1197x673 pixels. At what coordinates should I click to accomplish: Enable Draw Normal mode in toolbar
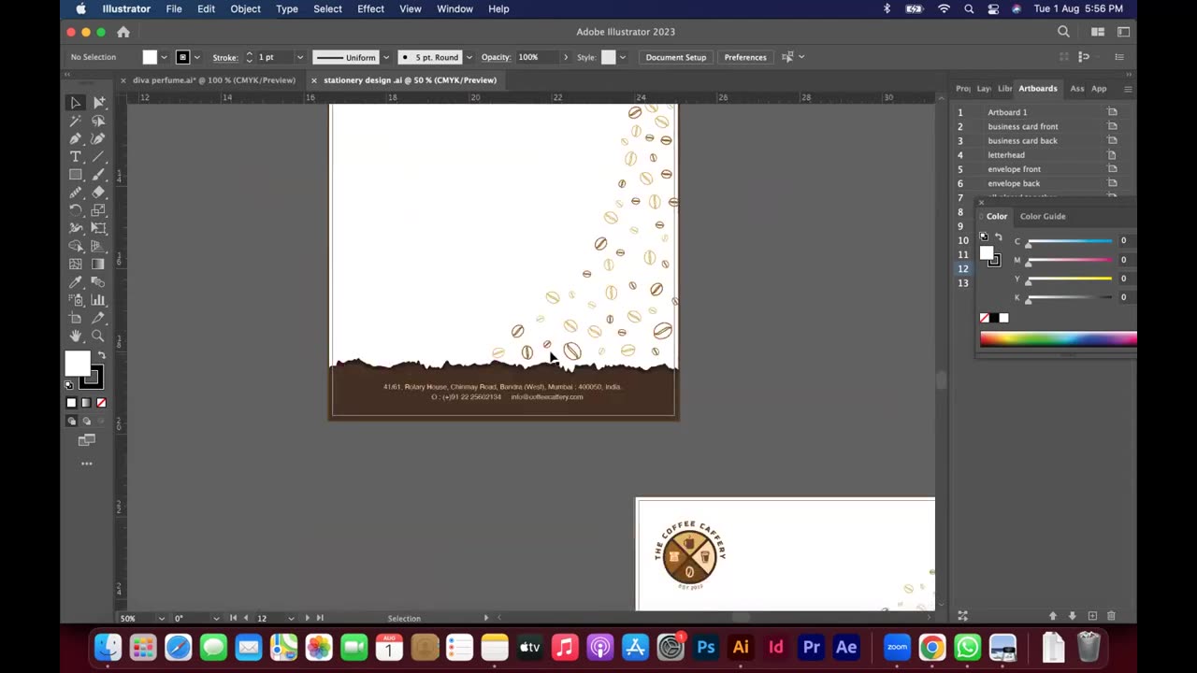[x=71, y=421]
